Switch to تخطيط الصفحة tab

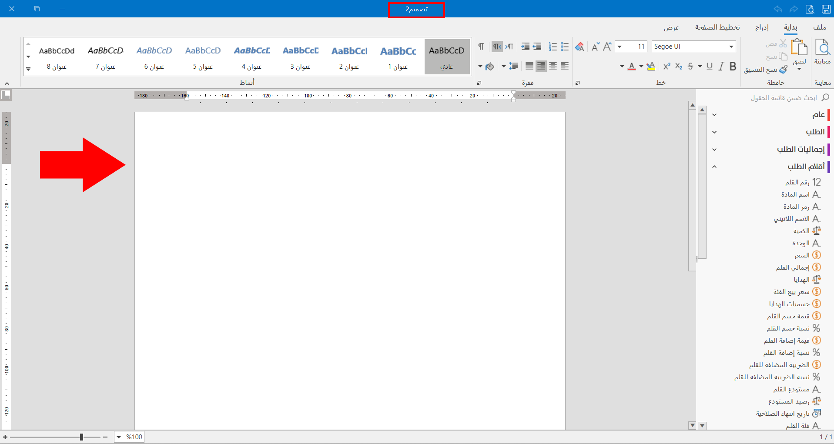[717, 27]
